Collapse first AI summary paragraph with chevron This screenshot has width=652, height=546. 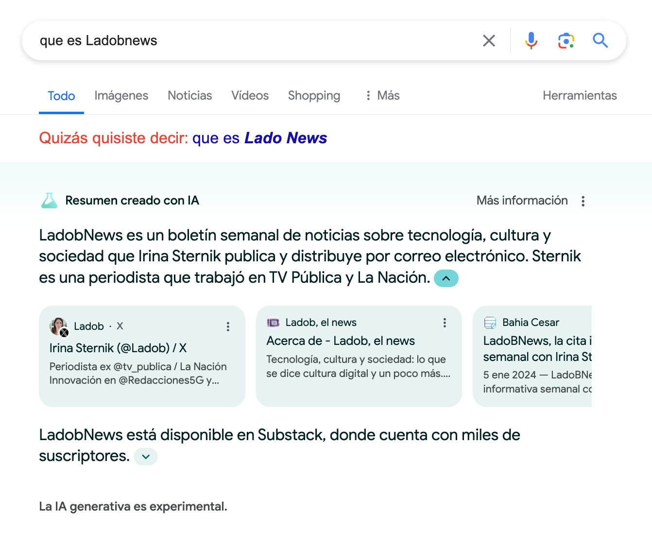[x=446, y=278]
